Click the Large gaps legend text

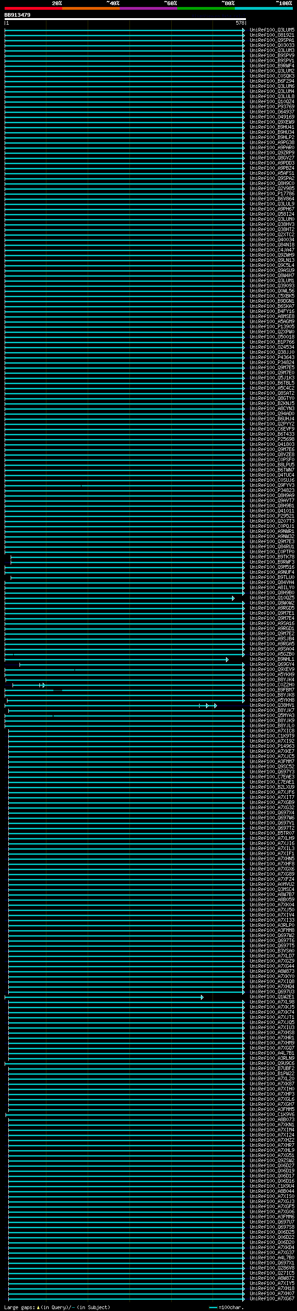(19, 1307)
